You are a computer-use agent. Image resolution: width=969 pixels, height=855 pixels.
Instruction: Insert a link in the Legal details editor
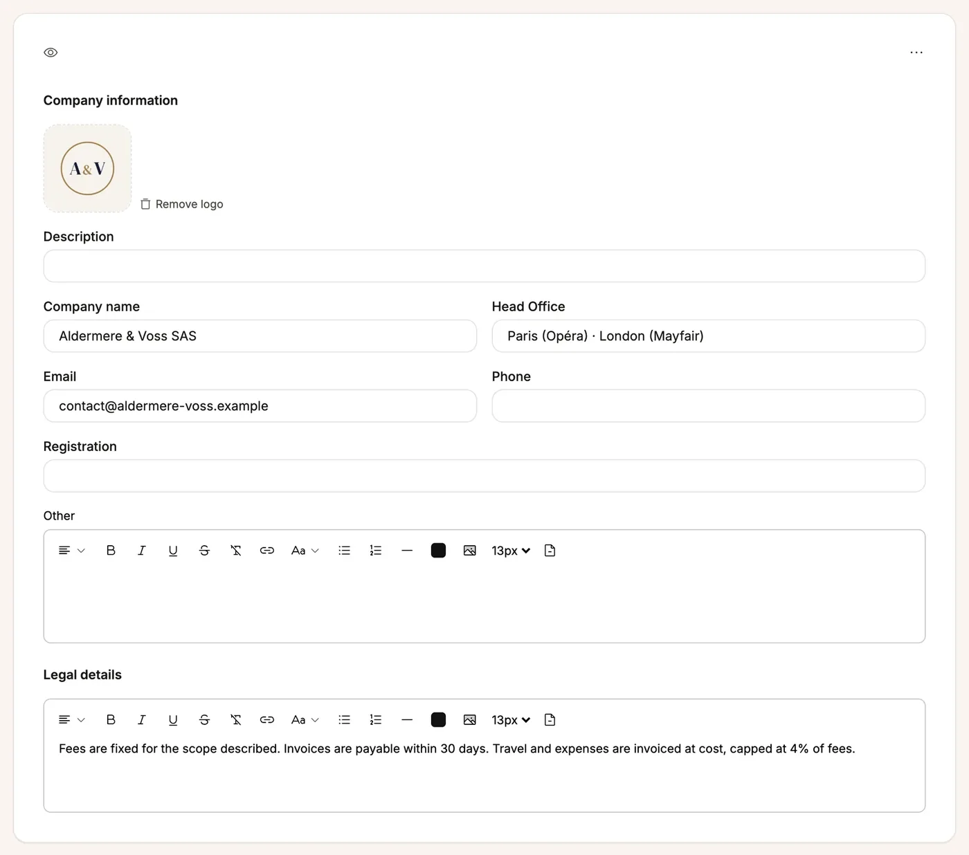pyautogui.click(x=267, y=720)
